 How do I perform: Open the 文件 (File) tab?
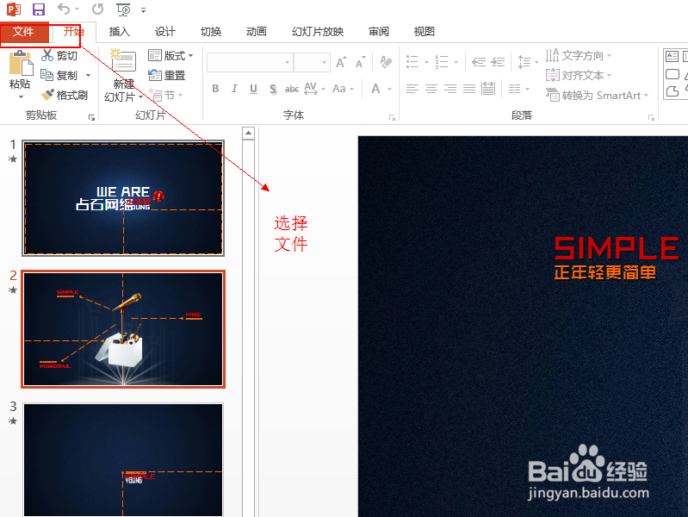coord(24,32)
